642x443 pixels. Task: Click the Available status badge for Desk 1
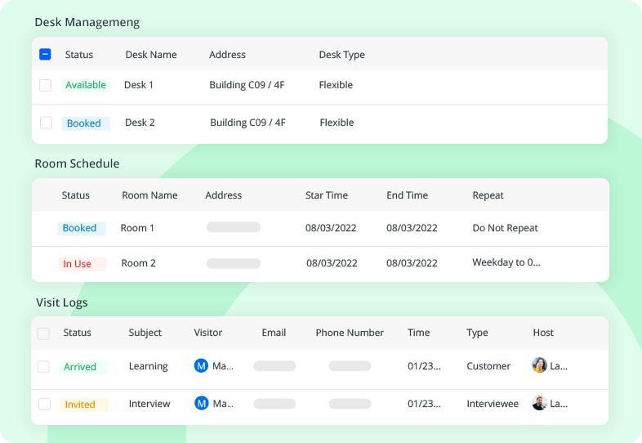(x=86, y=85)
